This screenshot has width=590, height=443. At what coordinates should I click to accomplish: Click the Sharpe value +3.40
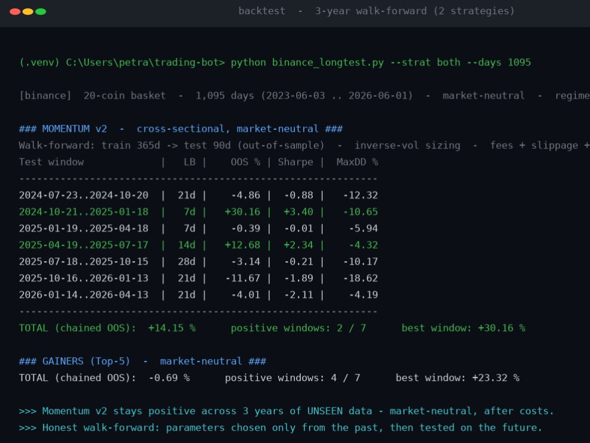coord(299,211)
